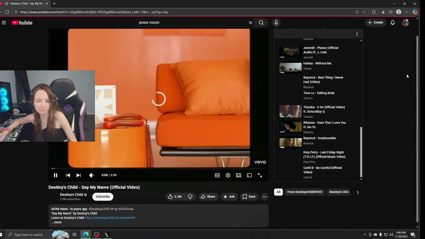Image resolution: width=425 pixels, height=239 pixels.
Task: Switch to theater mode
Action: (x=238, y=175)
